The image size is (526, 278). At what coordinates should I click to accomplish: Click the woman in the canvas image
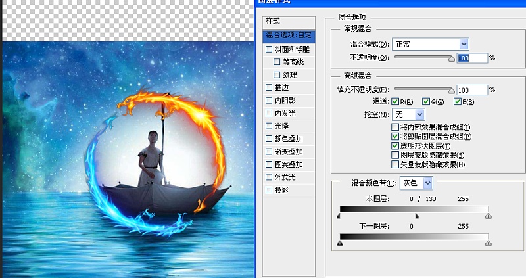point(151,158)
